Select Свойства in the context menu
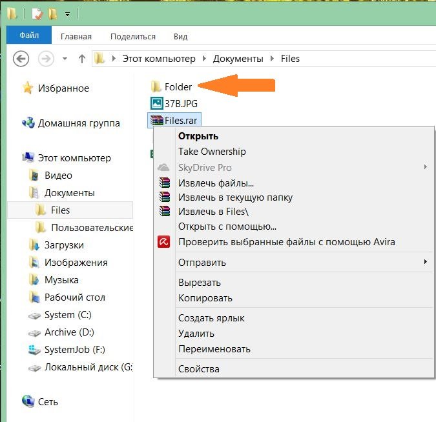436x422 pixels. [x=199, y=369]
